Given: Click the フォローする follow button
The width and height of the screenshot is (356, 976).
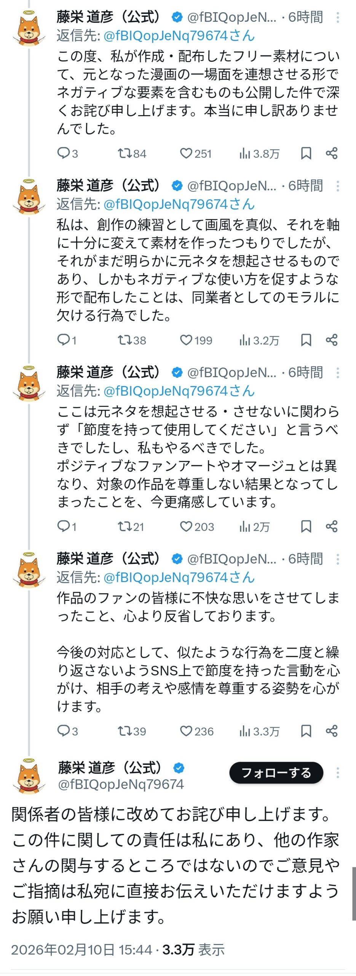Looking at the screenshot, I should (276, 773).
